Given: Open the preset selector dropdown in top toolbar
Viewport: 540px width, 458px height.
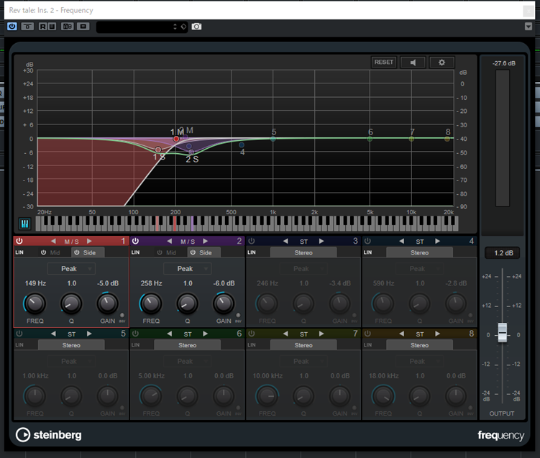Looking at the screenshot, I should pos(137,27).
